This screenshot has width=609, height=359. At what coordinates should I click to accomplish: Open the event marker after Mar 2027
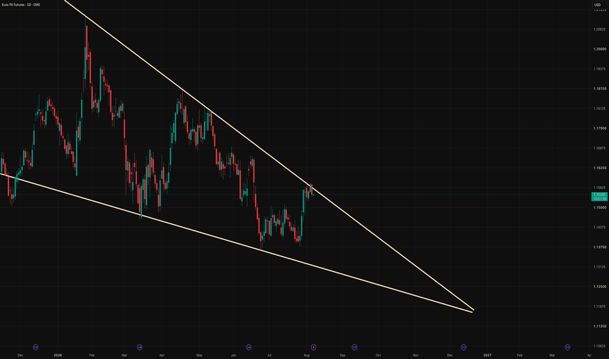click(567, 347)
